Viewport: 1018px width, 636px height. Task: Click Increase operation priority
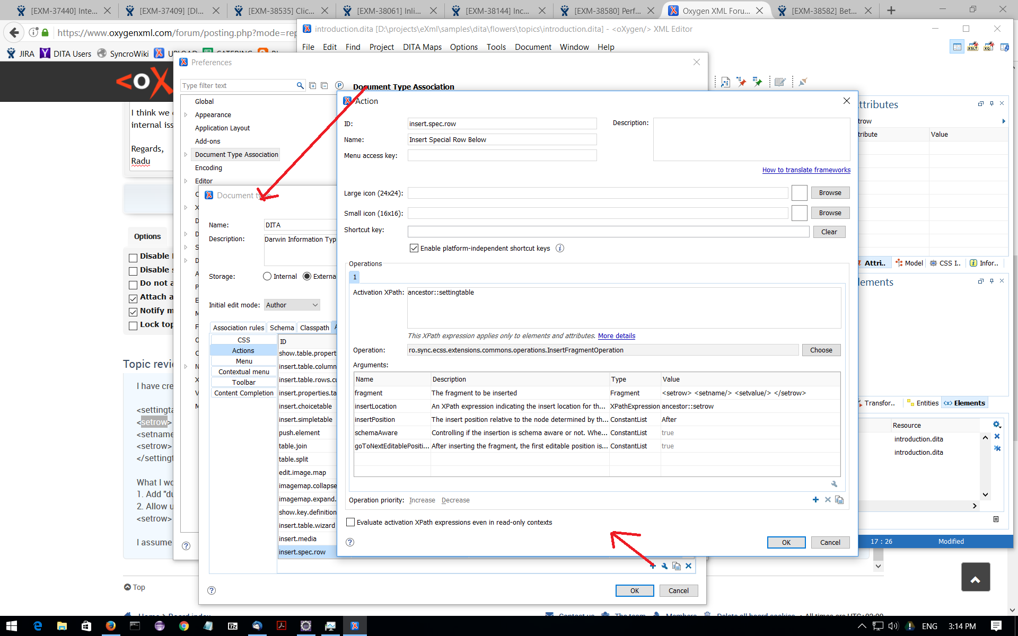tap(422, 500)
